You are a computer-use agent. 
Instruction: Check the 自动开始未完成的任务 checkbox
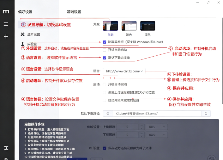pos(105,100)
